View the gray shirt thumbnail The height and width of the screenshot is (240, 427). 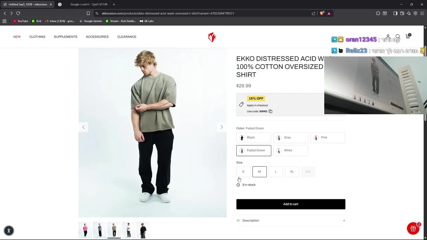pos(99,230)
